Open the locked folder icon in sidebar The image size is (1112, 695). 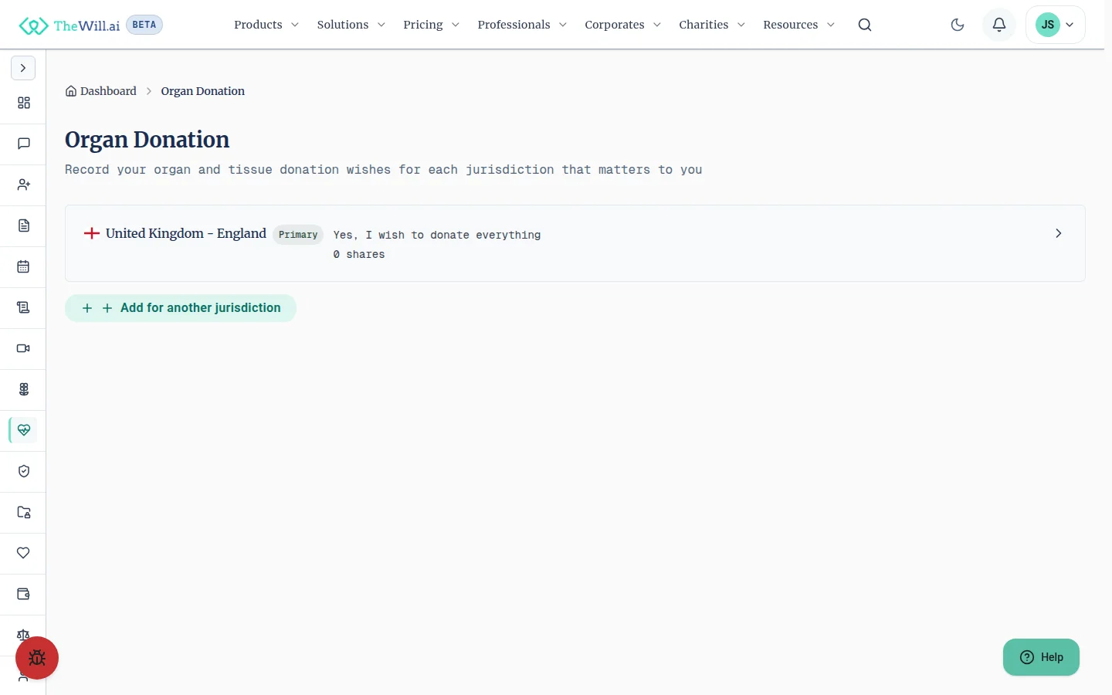24,512
